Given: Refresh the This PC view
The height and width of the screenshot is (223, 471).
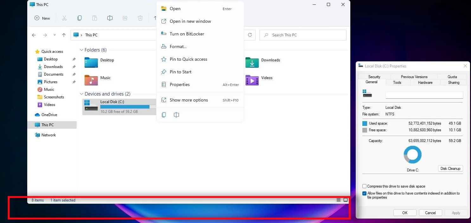Looking at the screenshot, I should tap(250, 35).
